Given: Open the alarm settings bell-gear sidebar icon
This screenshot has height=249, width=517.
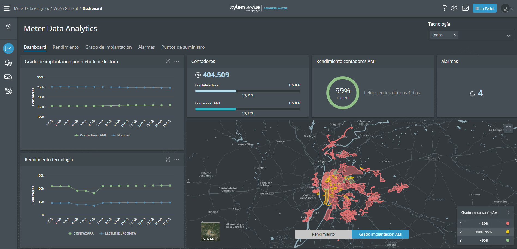Looking at the screenshot, I should pos(8,63).
